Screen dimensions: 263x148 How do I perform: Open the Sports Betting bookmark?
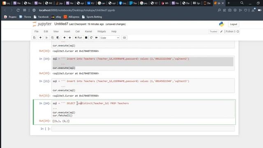(92, 17)
